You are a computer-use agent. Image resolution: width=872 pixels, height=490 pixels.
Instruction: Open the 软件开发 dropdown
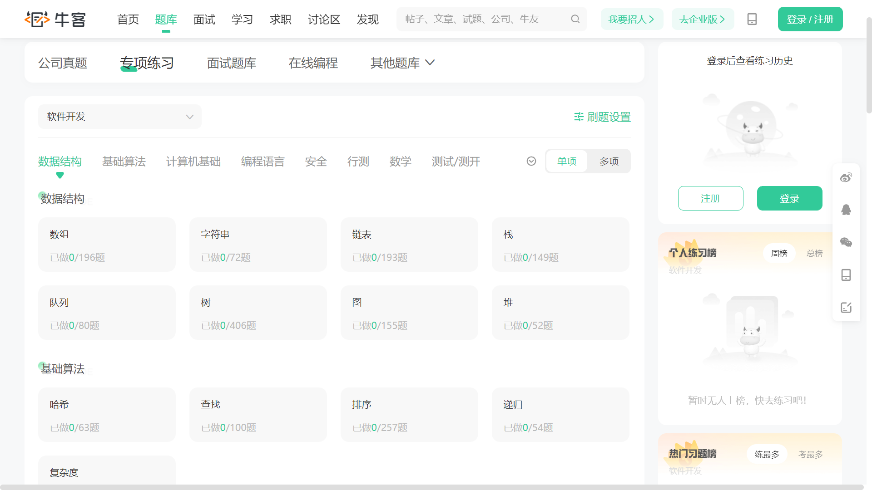[119, 117]
